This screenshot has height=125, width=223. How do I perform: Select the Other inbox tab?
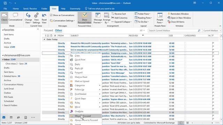click(x=59, y=30)
